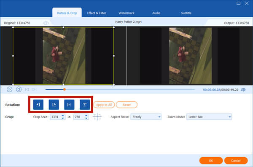Jump to previous frame
253x167 pixels.
click(x=27, y=89)
